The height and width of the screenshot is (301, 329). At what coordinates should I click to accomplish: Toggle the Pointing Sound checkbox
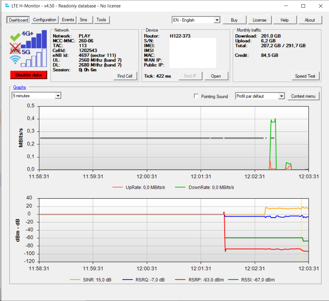(x=196, y=96)
